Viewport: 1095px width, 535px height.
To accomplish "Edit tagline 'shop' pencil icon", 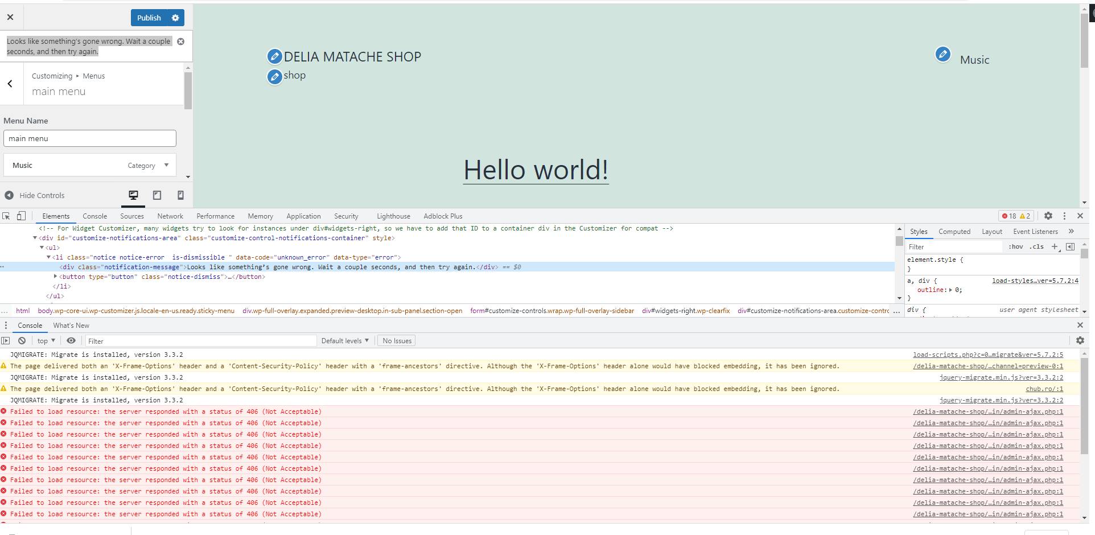I will [x=274, y=76].
